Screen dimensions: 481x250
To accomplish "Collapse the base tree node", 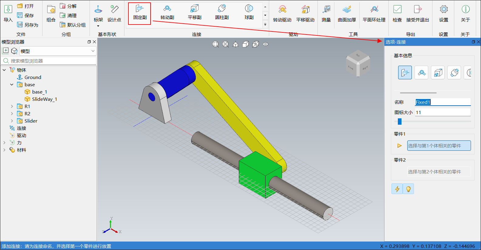I will point(12,84).
